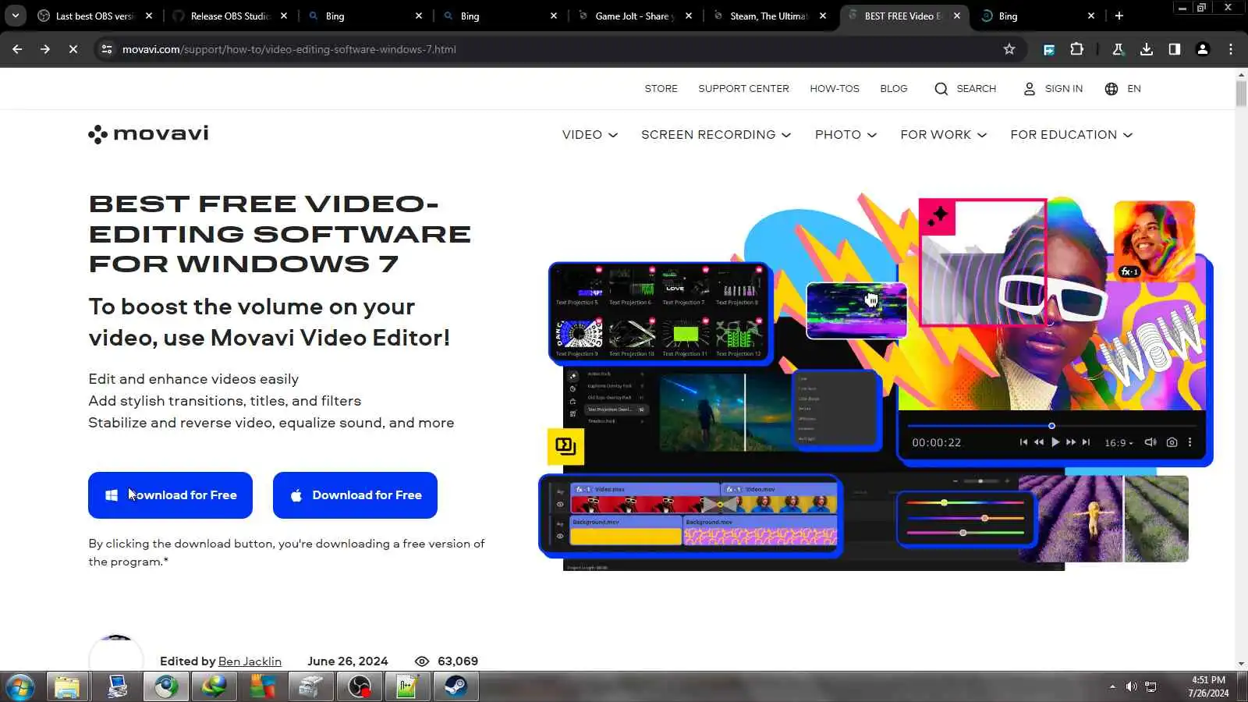Expand the VIDEO menu
The width and height of the screenshot is (1248, 702).
coord(590,135)
